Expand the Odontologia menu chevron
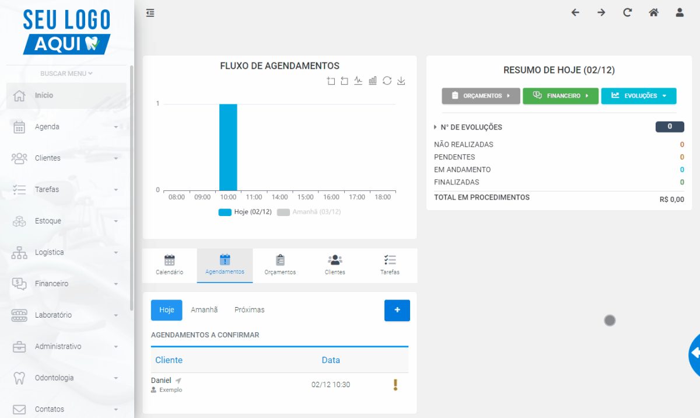 (x=116, y=378)
